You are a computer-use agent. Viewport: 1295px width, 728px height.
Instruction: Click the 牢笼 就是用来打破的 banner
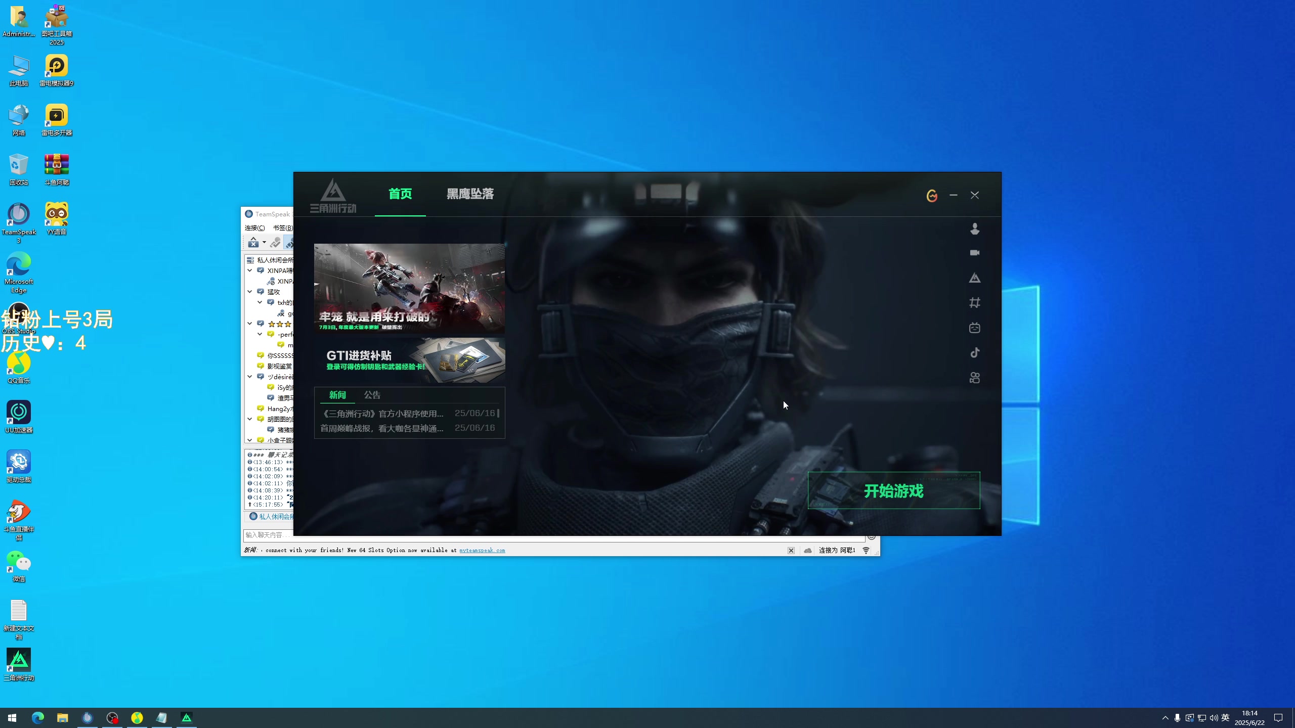(x=409, y=289)
